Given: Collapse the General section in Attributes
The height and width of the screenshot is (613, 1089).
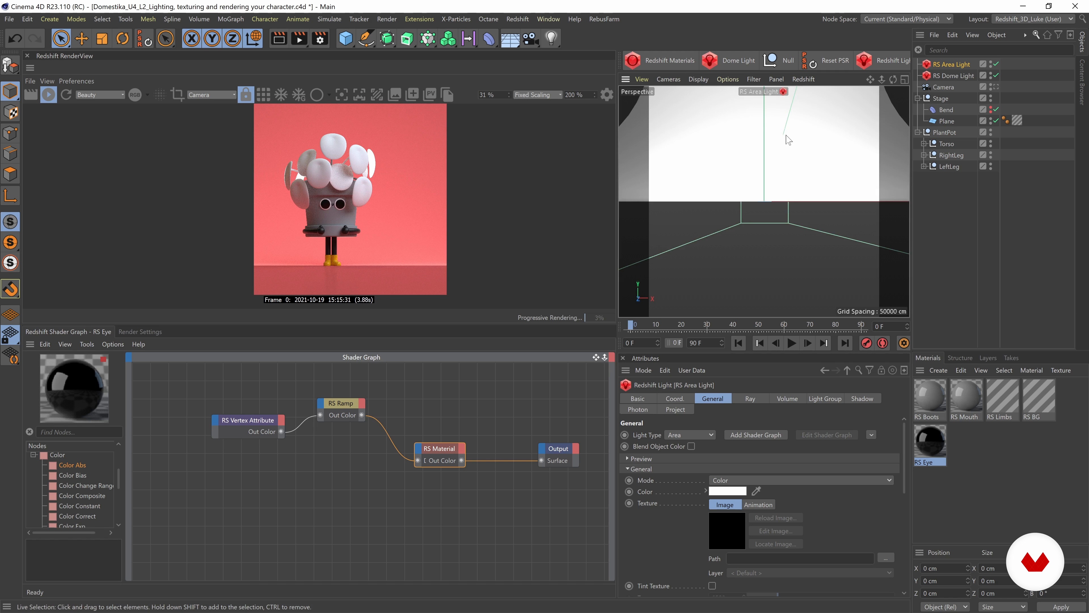Looking at the screenshot, I should tap(627, 469).
